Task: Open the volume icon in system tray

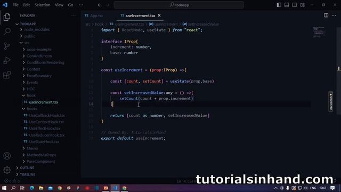Action: [x=305, y=188]
